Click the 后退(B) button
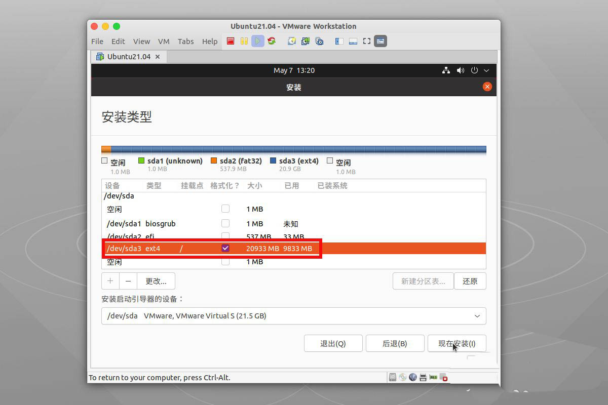608x405 pixels. click(x=395, y=343)
